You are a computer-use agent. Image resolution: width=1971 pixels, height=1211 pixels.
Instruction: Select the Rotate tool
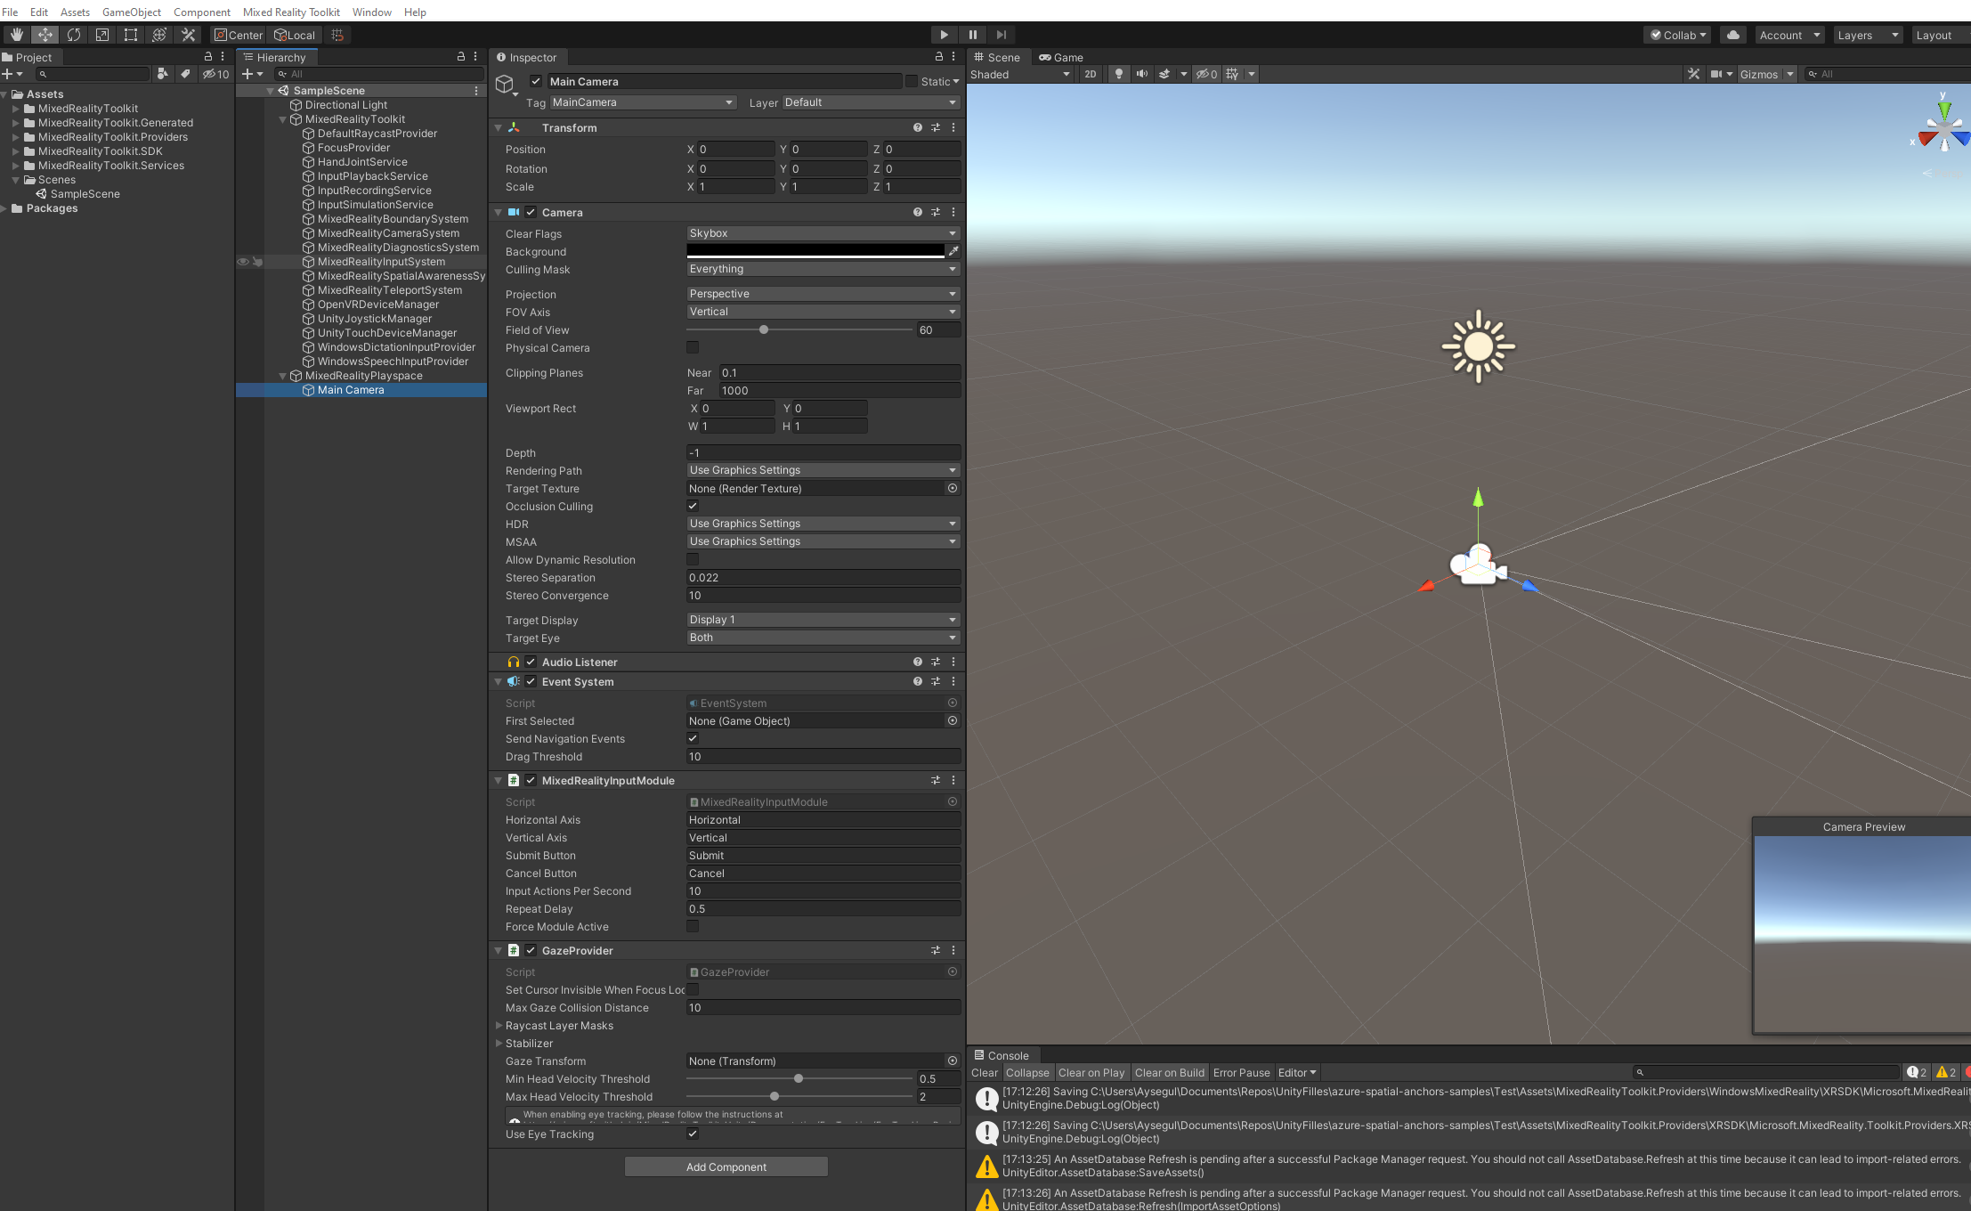click(x=74, y=35)
